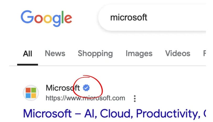
Task: Click the red square in Microsoft favicon
Action: (x=28, y=90)
